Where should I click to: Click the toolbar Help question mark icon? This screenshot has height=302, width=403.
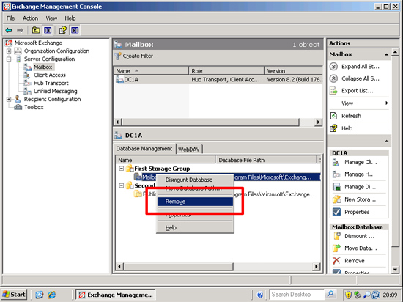coord(63,30)
